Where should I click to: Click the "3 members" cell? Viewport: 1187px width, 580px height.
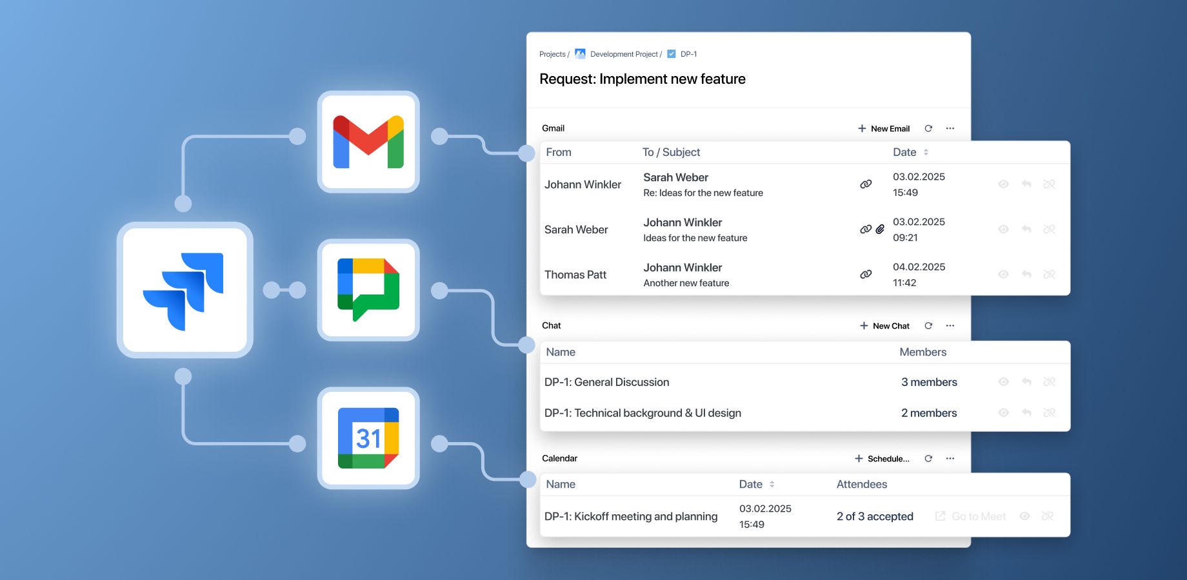point(929,382)
